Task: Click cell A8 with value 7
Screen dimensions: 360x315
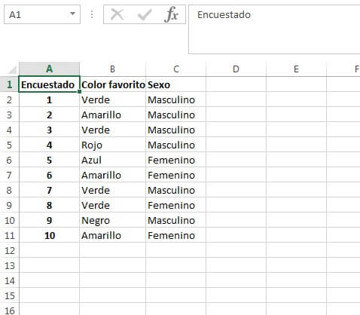Action: point(50,190)
